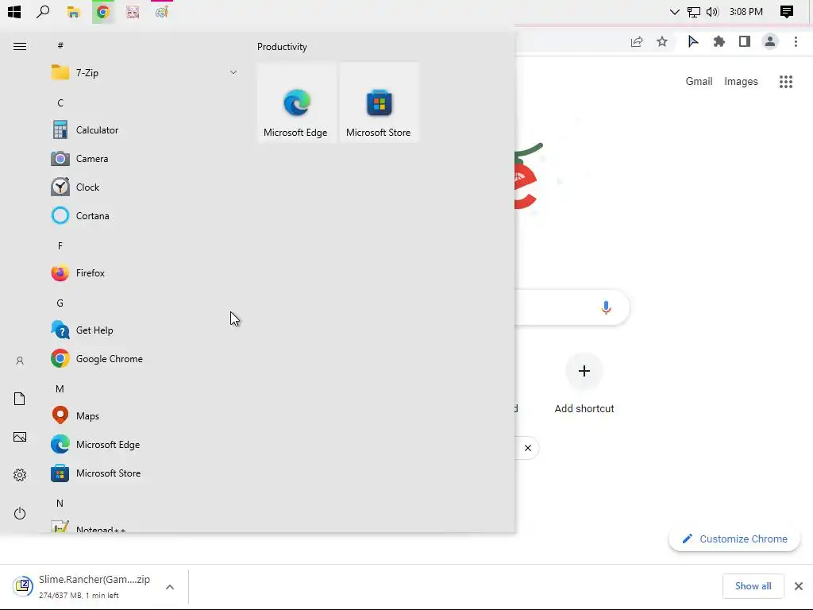Dismiss the promo chip with its X
Screen dimensions: 813x610
pyautogui.click(x=528, y=448)
